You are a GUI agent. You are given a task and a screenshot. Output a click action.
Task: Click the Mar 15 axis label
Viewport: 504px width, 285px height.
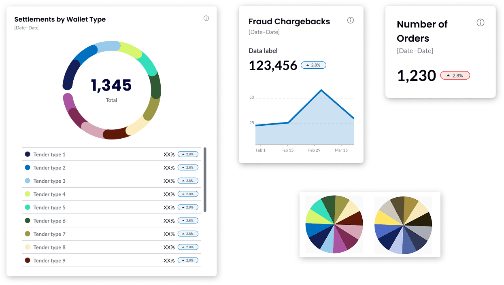pos(341,150)
